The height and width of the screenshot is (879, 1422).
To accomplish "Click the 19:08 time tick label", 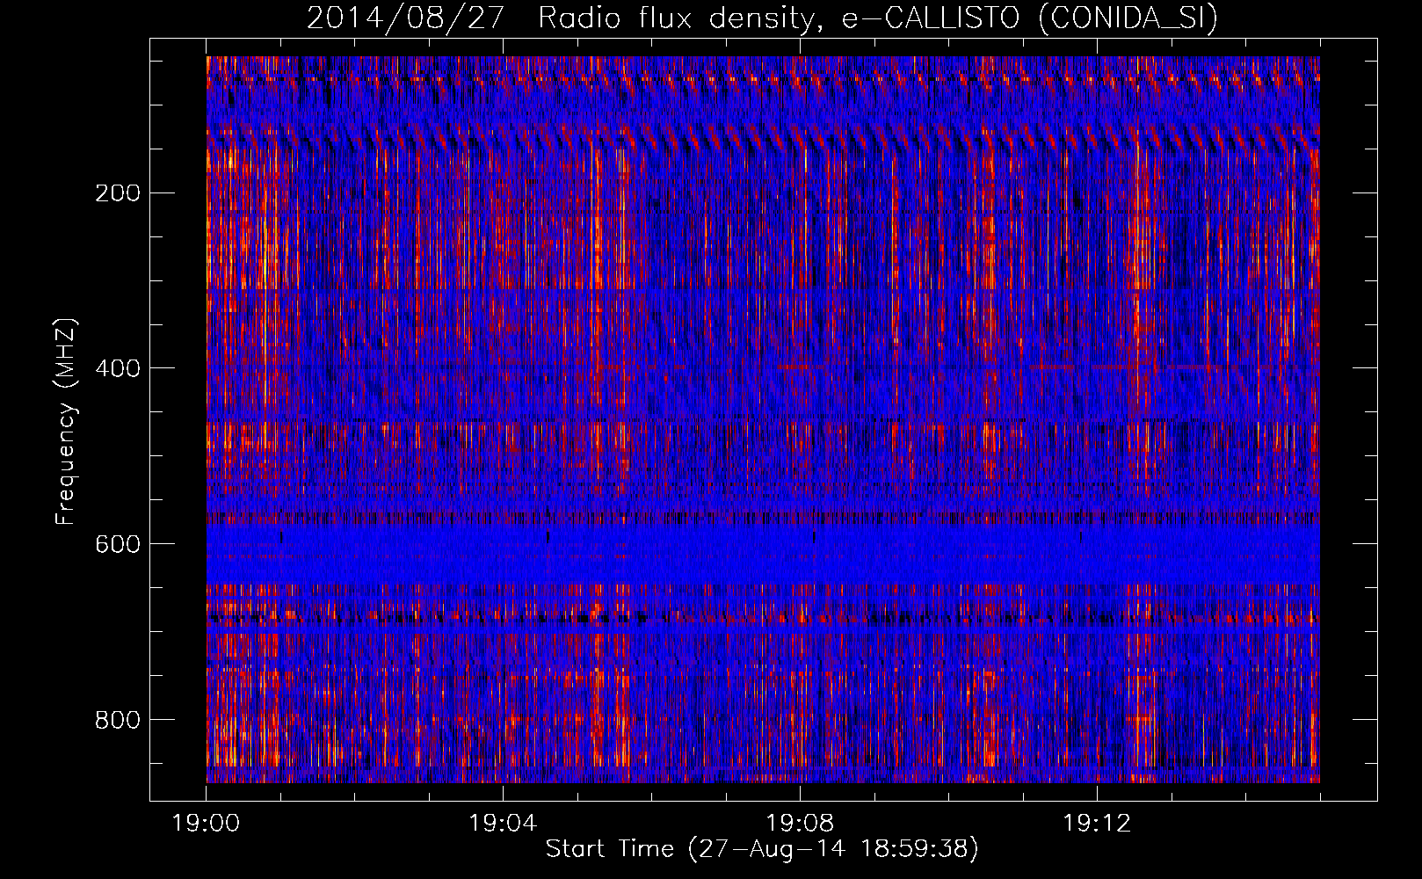I will [800, 824].
